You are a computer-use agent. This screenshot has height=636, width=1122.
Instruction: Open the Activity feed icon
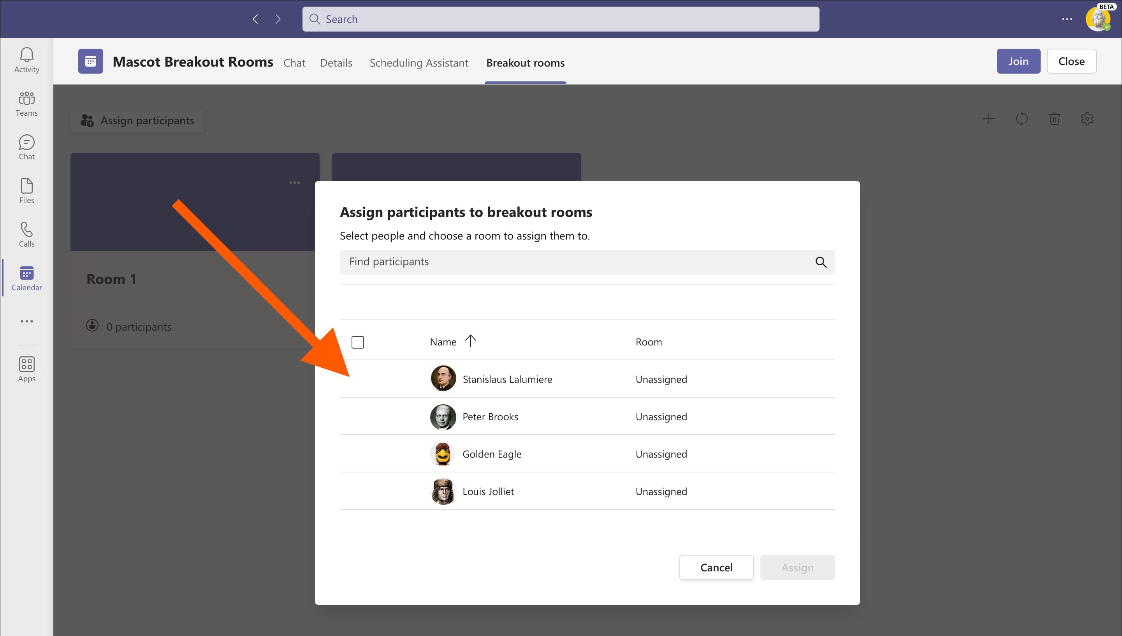point(26,60)
